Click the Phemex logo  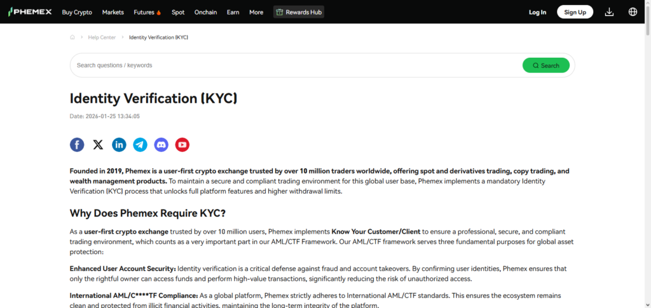pos(30,12)
